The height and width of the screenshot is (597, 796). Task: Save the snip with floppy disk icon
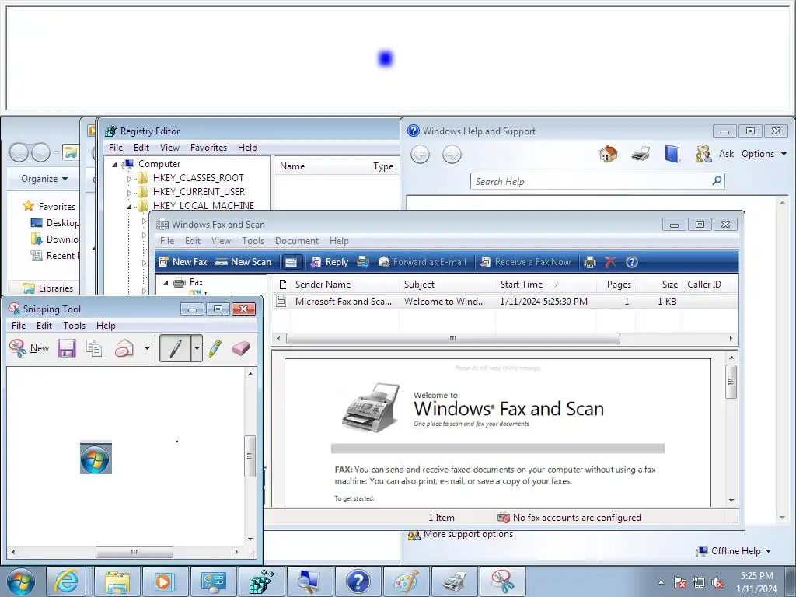tap(67, 348)
